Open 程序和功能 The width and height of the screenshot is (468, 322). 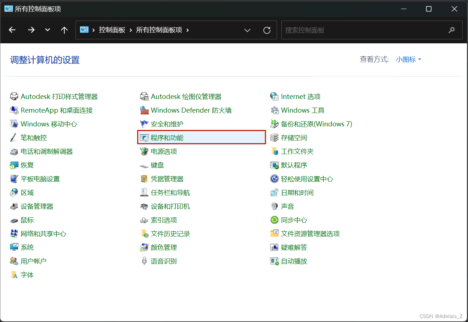coord(202,138)
